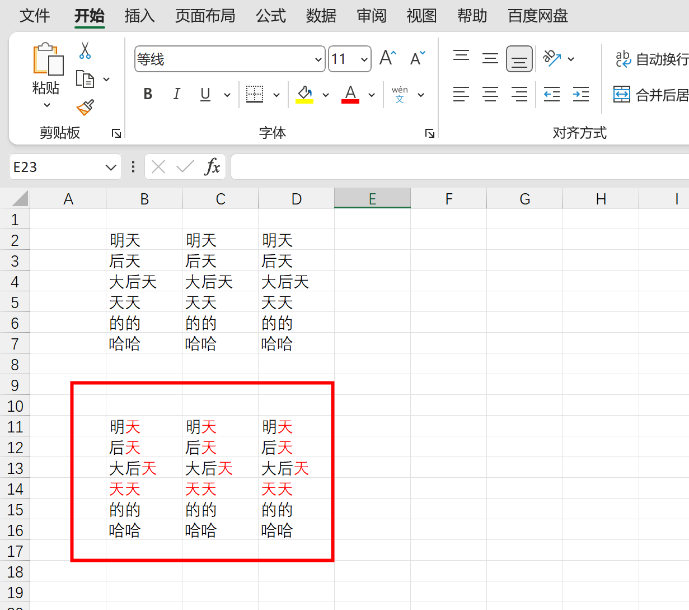The width and height of the screenshot is (689, 610).
Task: Switch to the 插入 tab
Action: tap(139, 16)
